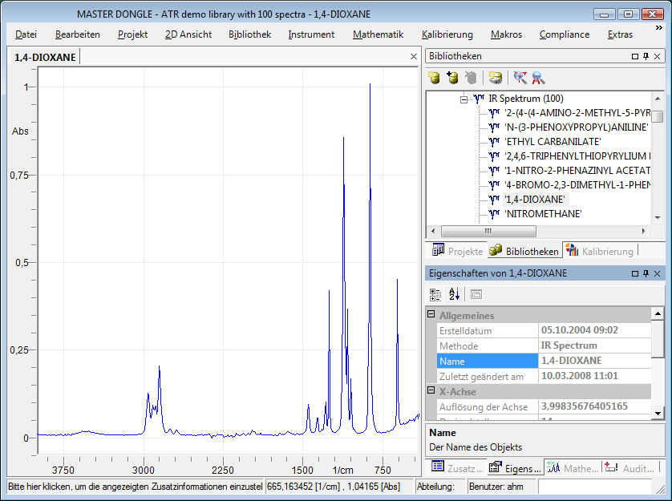Collapse the Allgemeines property group
Screen dimensions: 672x501
click(431, 316)
